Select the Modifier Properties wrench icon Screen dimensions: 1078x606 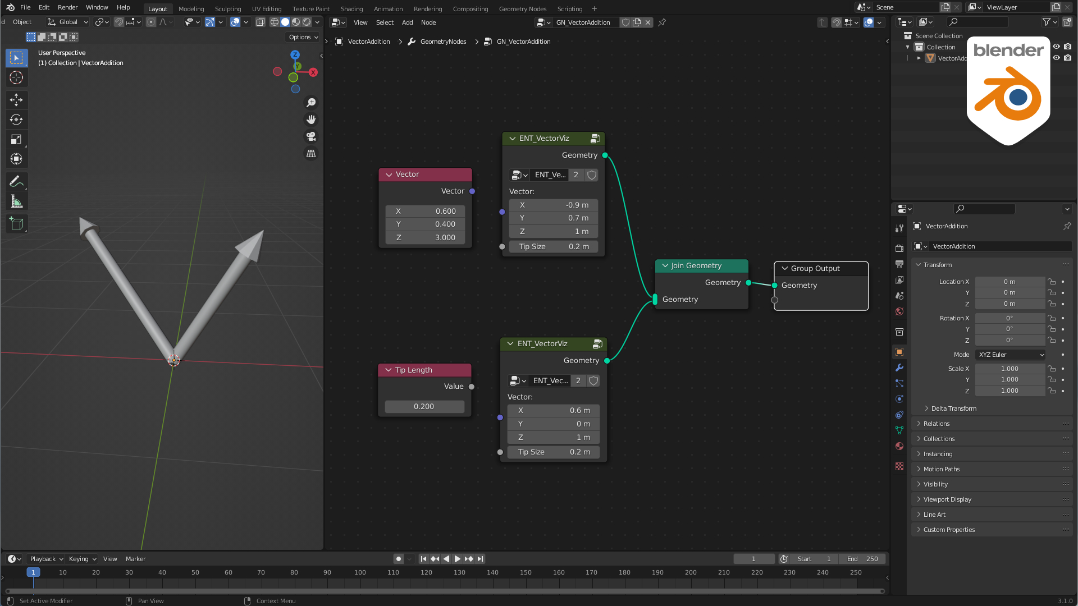click(899, 368)
